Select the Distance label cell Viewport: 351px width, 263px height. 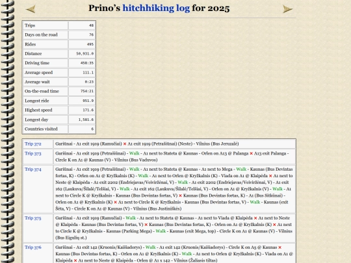click(x=45, y=54)
